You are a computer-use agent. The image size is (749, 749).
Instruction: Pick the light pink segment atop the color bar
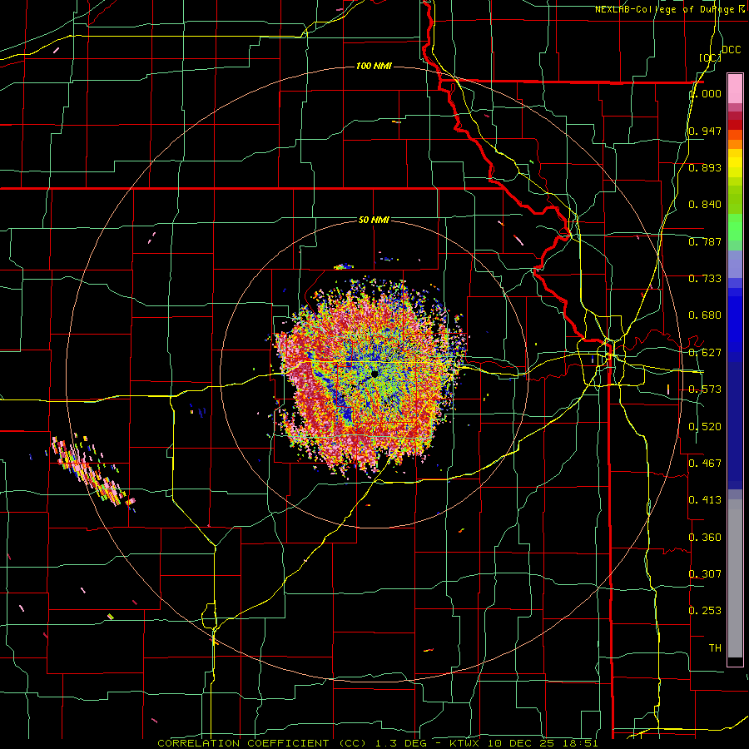coord(735,89)
